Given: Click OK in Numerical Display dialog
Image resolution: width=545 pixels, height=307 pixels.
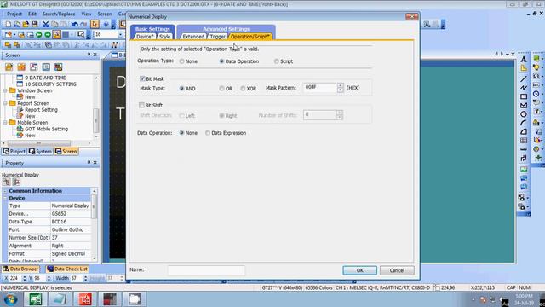Looking at the screenshot, I should click(359, 270).
